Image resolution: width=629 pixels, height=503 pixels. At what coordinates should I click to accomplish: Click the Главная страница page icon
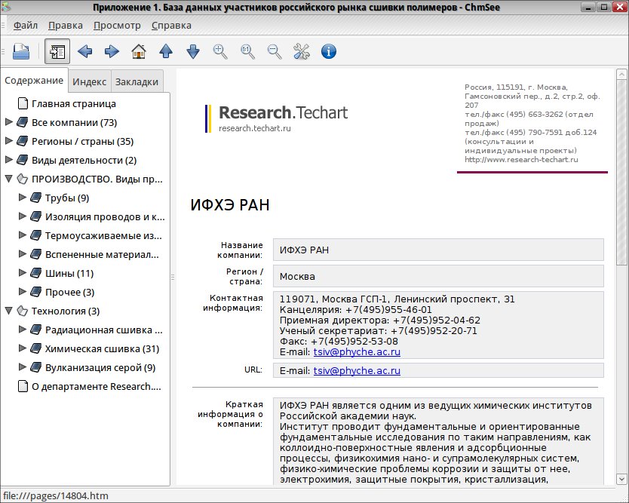[23, 103]
